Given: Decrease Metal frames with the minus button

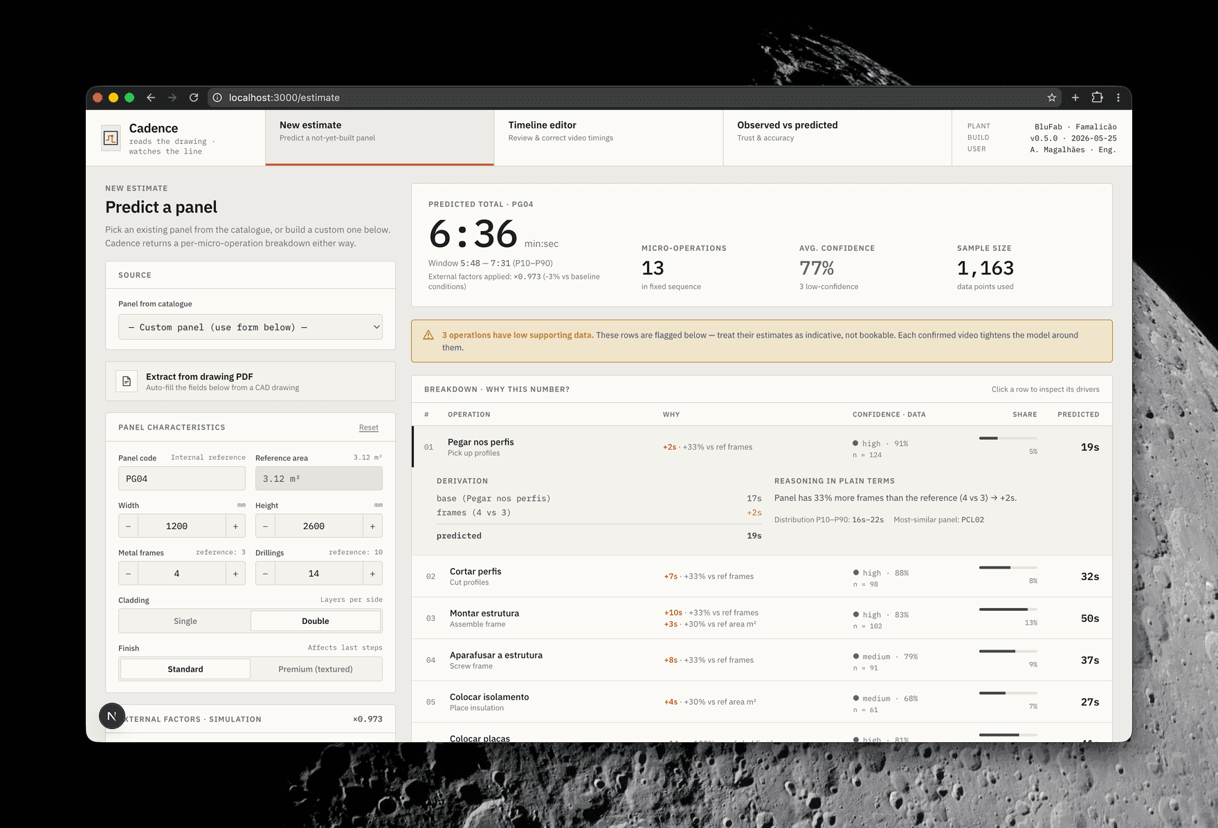Looking at the screenshot, I should (128, 573).
